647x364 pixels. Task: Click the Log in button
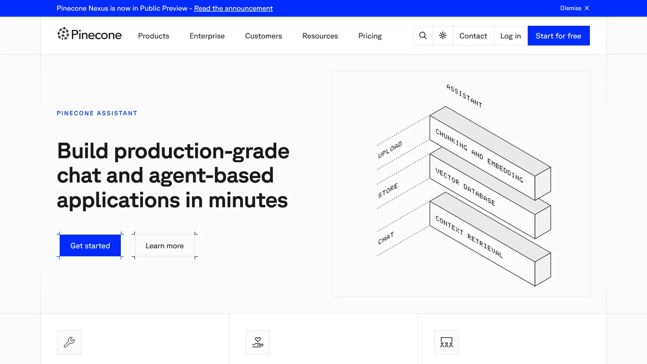click(511, 36)
